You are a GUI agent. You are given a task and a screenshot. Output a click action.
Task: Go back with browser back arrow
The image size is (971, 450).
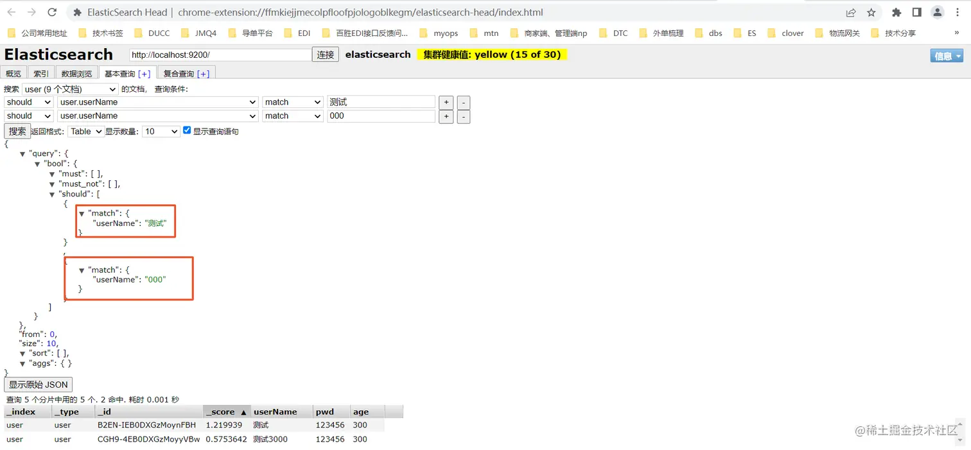[x=12, y=12]
